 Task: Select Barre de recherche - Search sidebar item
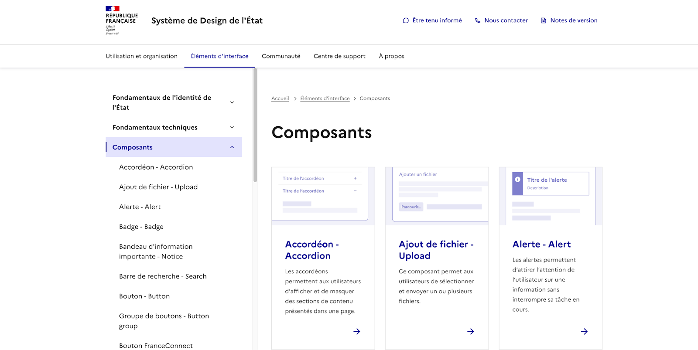click(x=163, y=276)
